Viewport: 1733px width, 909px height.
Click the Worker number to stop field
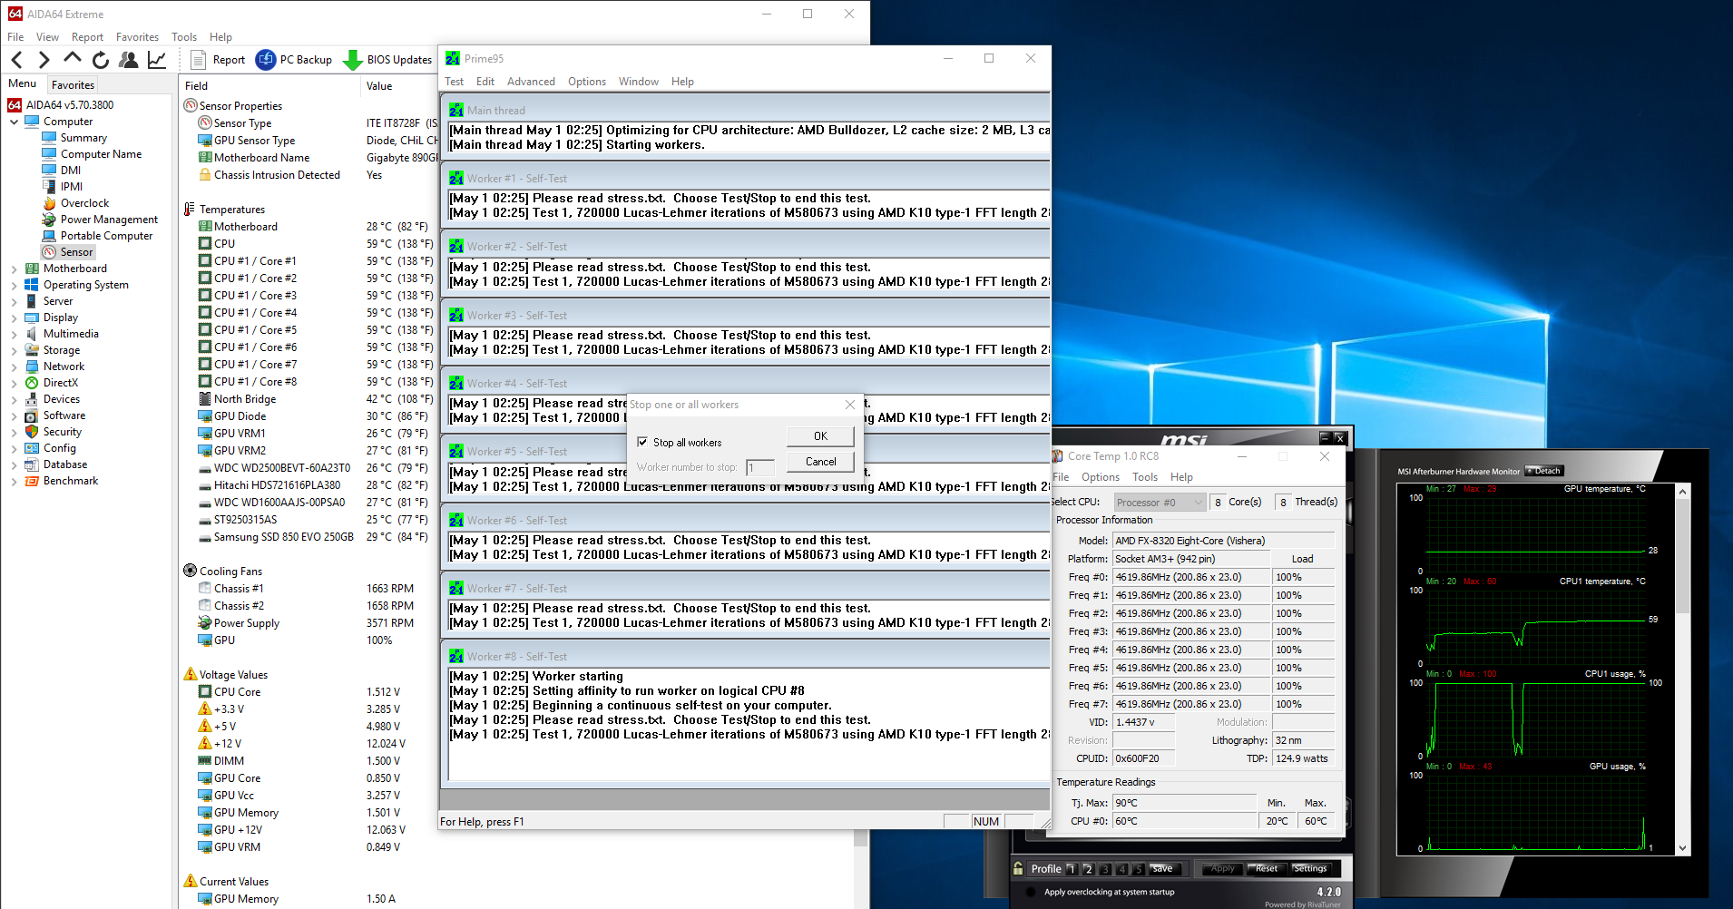(760, 468)
